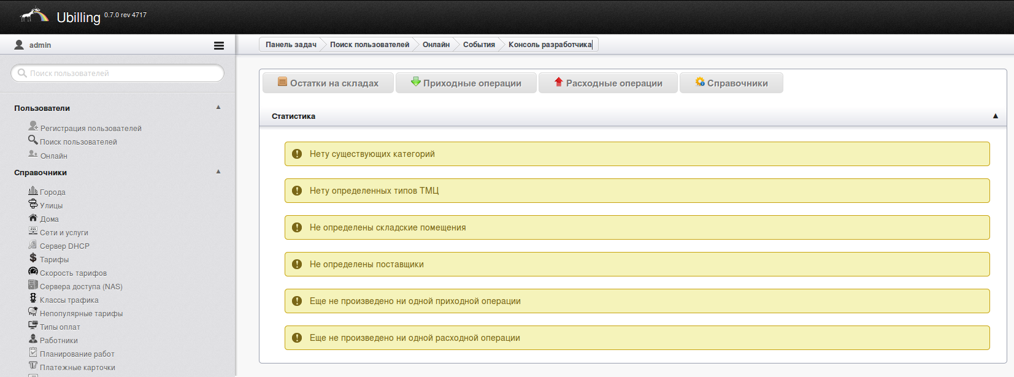Click the Дома house icon

point(33,218)
